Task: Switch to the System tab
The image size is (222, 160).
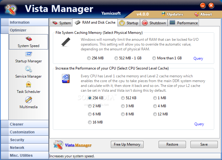Action: (61, 23)
